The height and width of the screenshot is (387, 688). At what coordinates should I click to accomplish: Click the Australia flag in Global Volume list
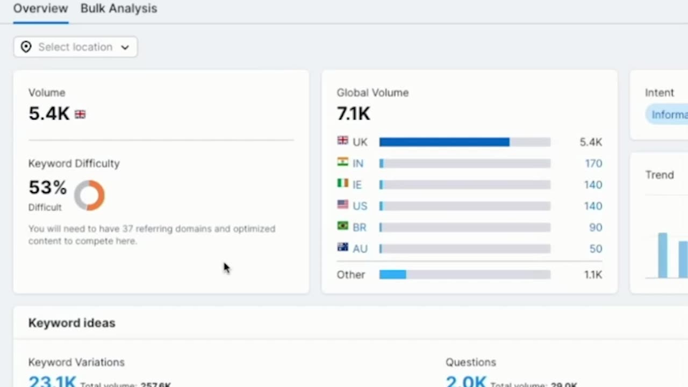pyautogui.click(x=342, y=247)
